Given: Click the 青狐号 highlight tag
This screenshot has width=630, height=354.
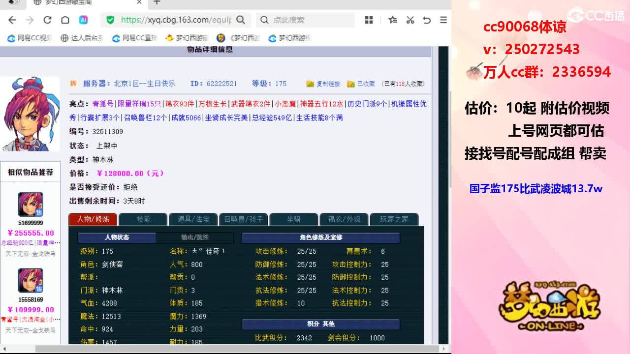Looking at the screenshot, I should [103, 104].
